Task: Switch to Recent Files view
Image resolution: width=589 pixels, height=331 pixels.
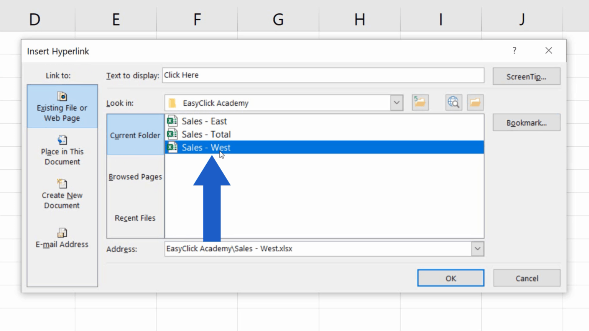Action: pyautogui.click(x=135, y=218)
